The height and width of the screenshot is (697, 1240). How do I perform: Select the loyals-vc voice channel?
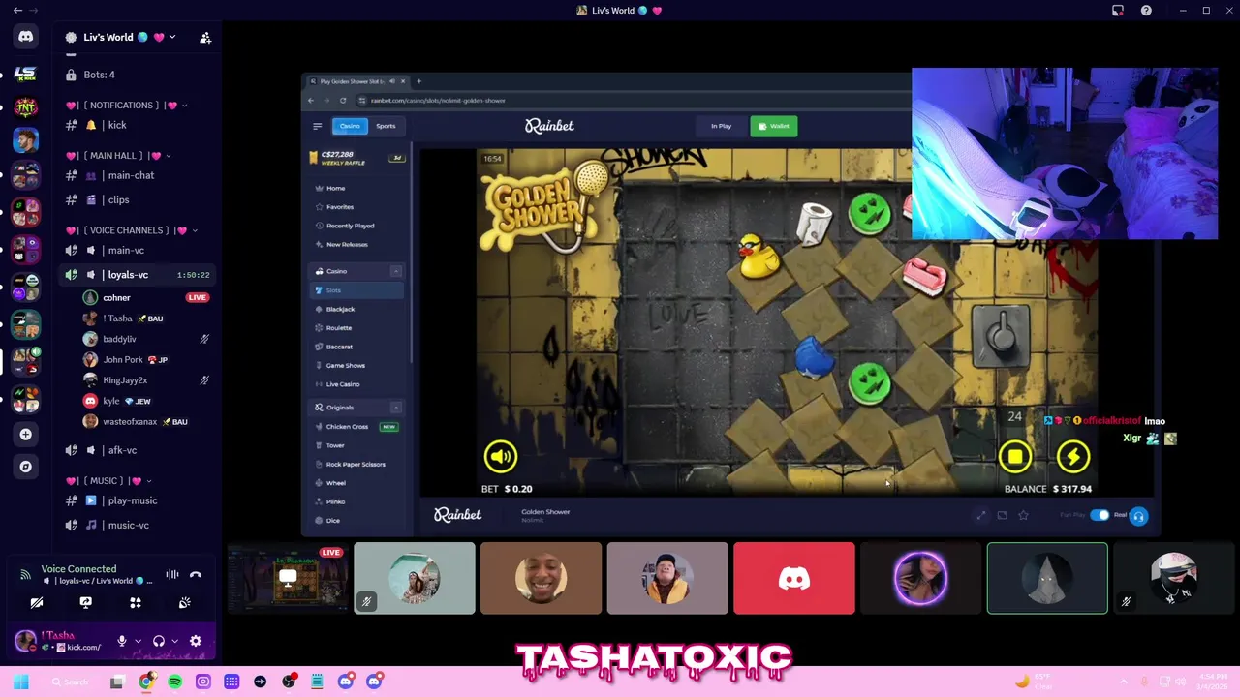(136, 275)
